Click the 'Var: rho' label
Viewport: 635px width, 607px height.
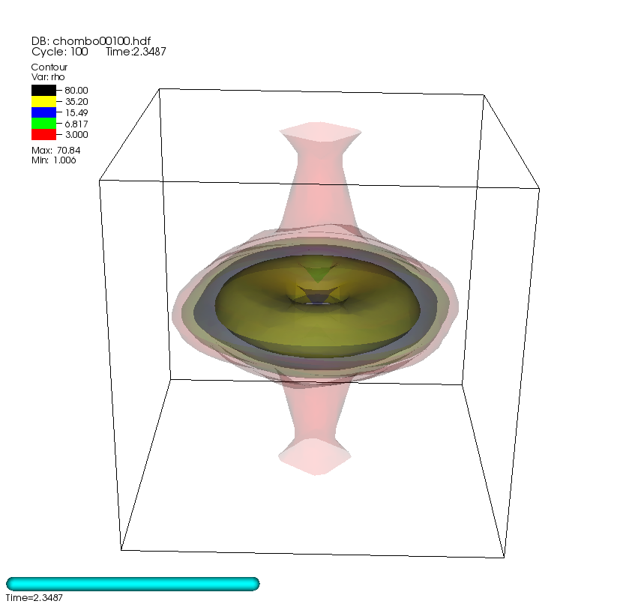pyautogui.click(x=48, y=77)
